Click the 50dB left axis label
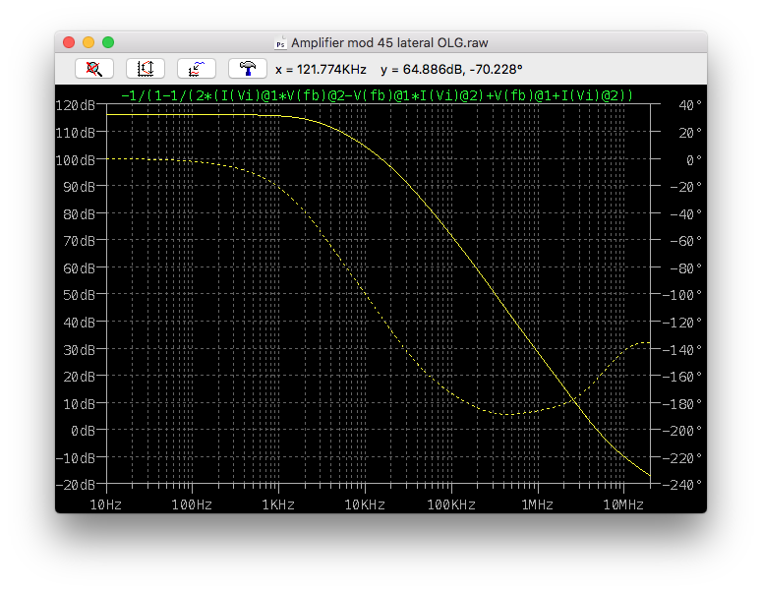 click(x=80, y=295)
